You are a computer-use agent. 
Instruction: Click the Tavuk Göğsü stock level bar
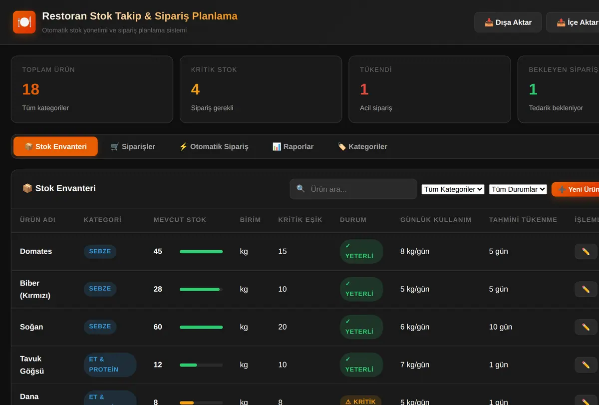pyautogui.click(x=201, y=365)
